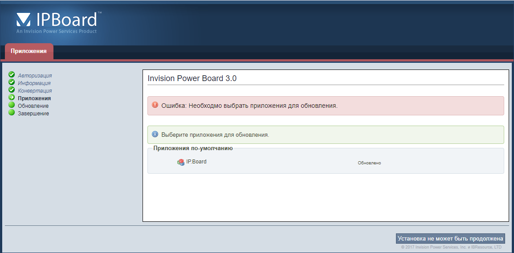The width and height of the screenshot is (514, 253).
Task: Click the red error exclamation icon
Action: pos(155,105)
